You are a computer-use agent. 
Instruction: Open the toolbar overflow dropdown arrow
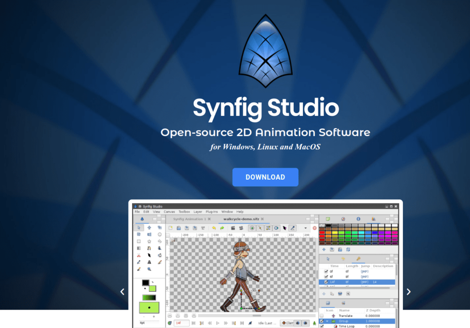[x=305, y=228]
